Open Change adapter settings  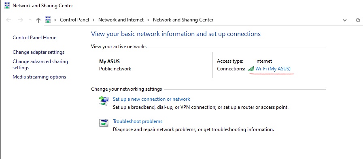tap(38, 52)
